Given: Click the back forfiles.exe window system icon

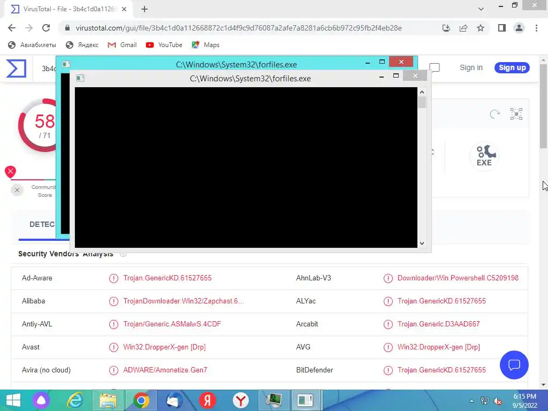Looking at the screenshot, I should point(66,64).
